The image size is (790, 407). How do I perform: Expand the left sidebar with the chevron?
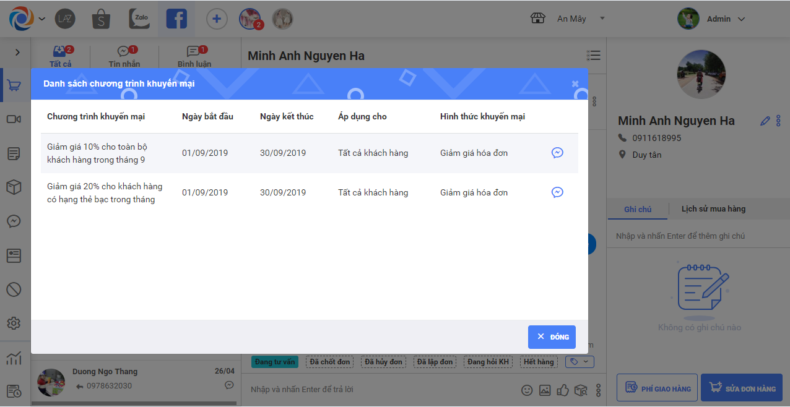point(17,53)
